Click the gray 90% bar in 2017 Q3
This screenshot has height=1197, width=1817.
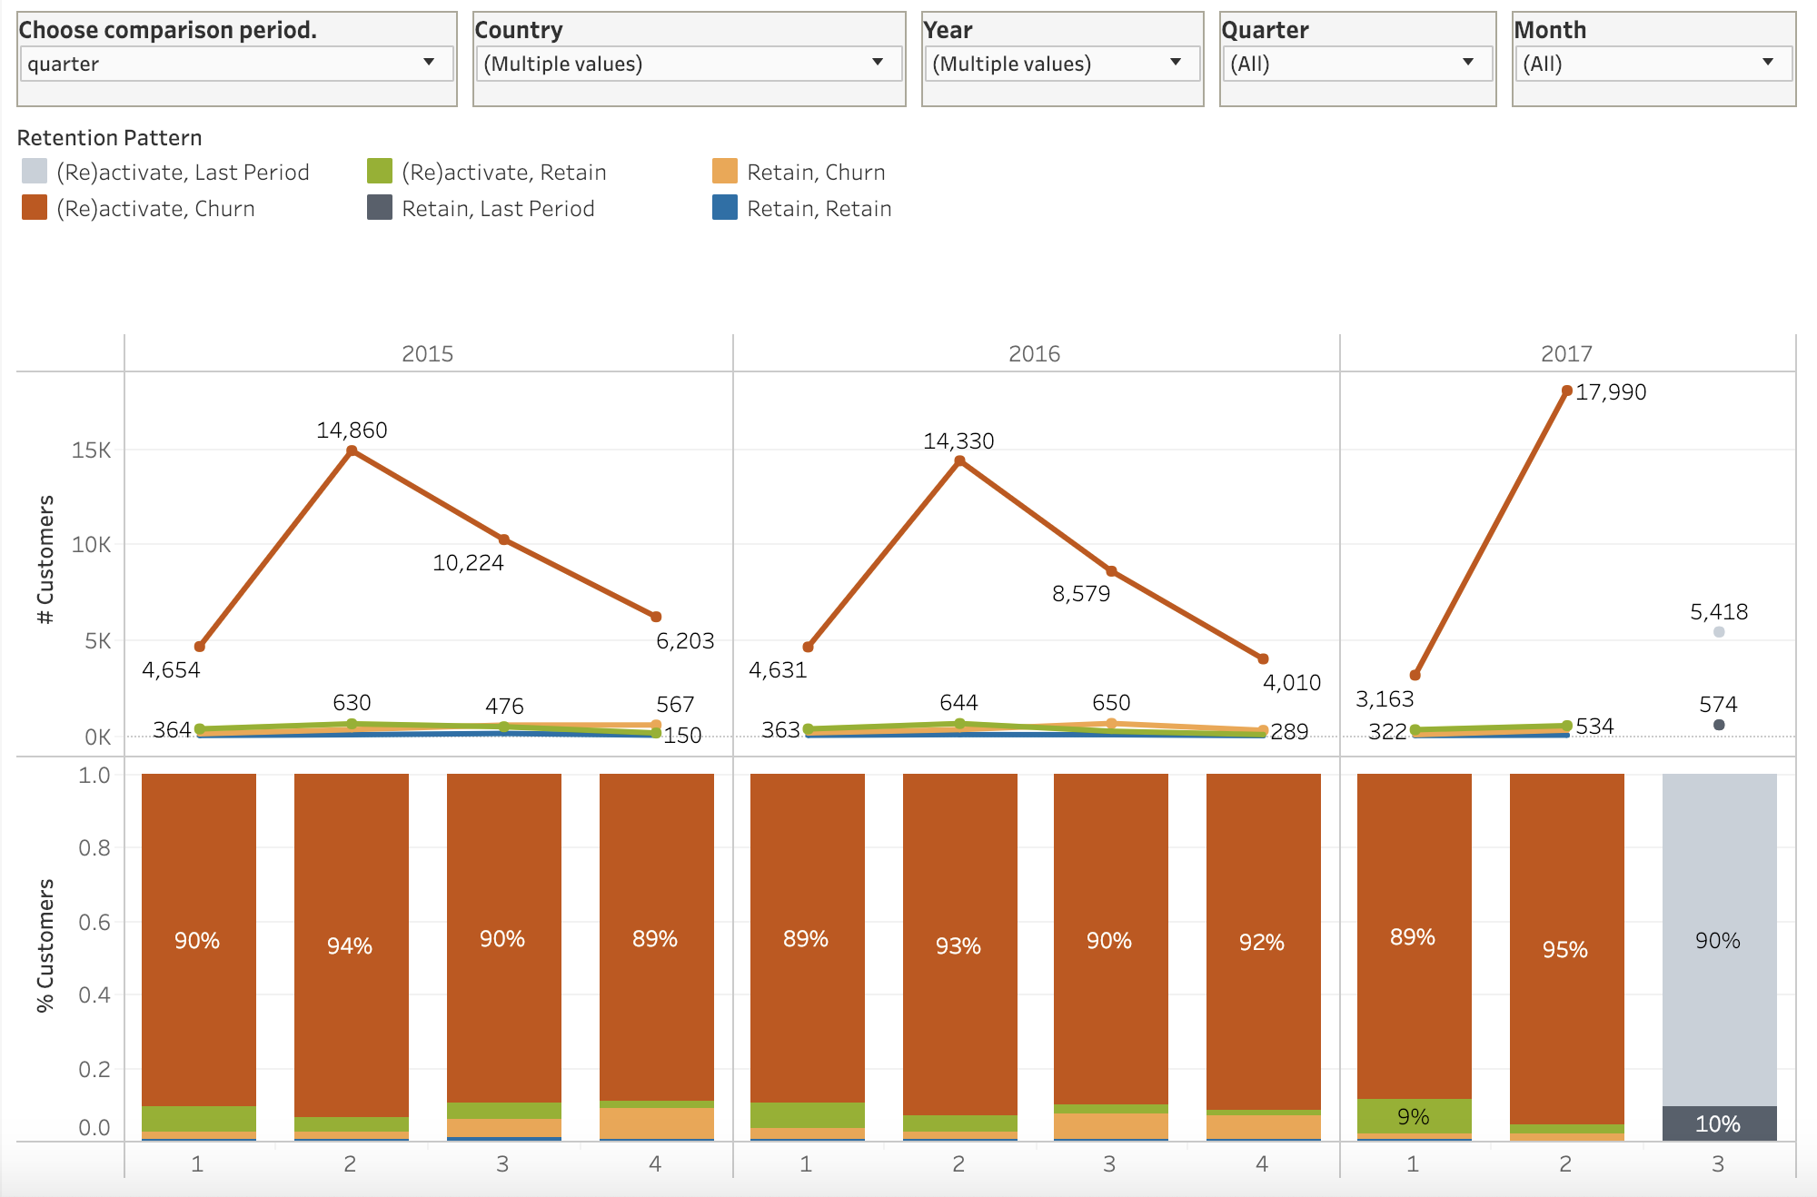1720,940
